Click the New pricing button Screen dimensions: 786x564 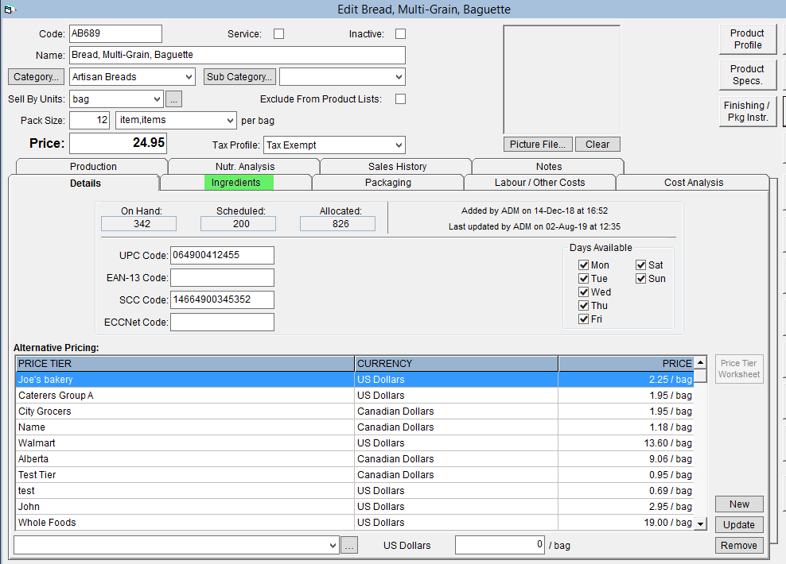739,504
